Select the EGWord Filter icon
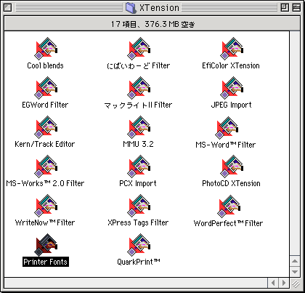 [x=46, y=88]
